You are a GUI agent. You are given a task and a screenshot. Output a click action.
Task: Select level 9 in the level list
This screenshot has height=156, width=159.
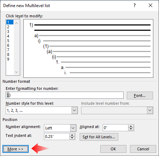(x=8, y=59)
